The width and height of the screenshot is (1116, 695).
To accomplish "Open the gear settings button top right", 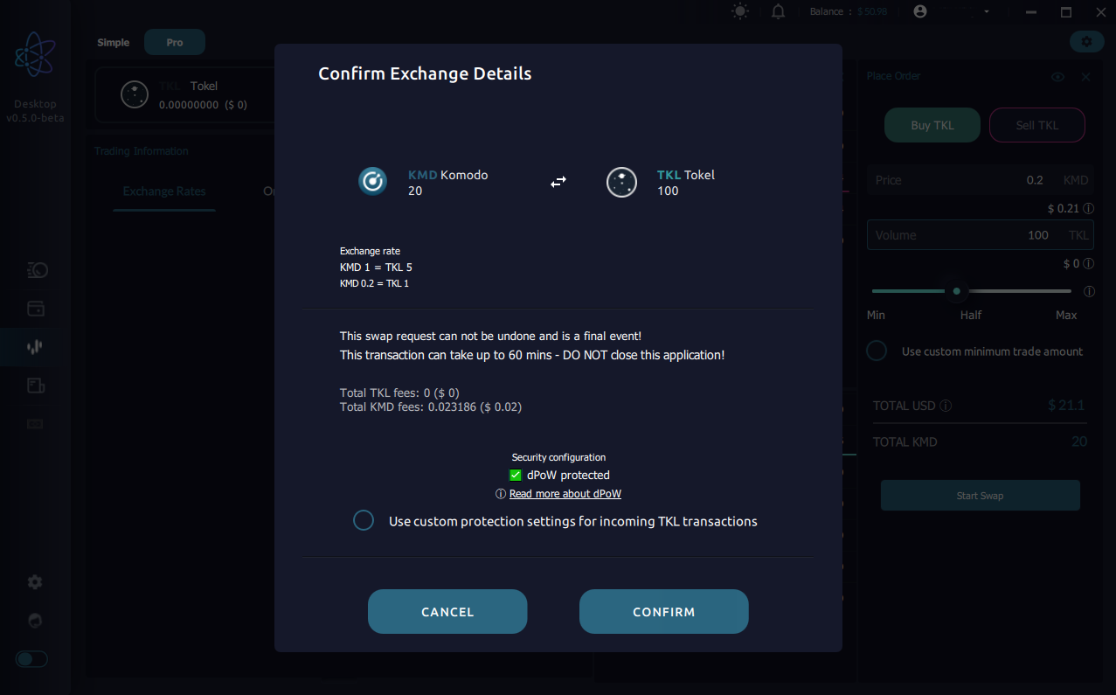I will tap(1086, 41).
